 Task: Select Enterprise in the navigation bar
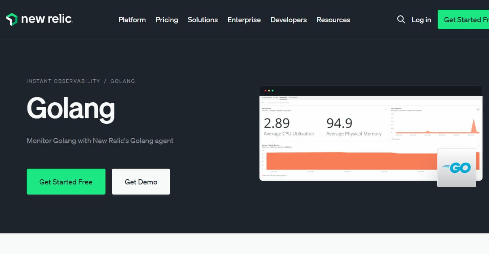click(244, 19)
